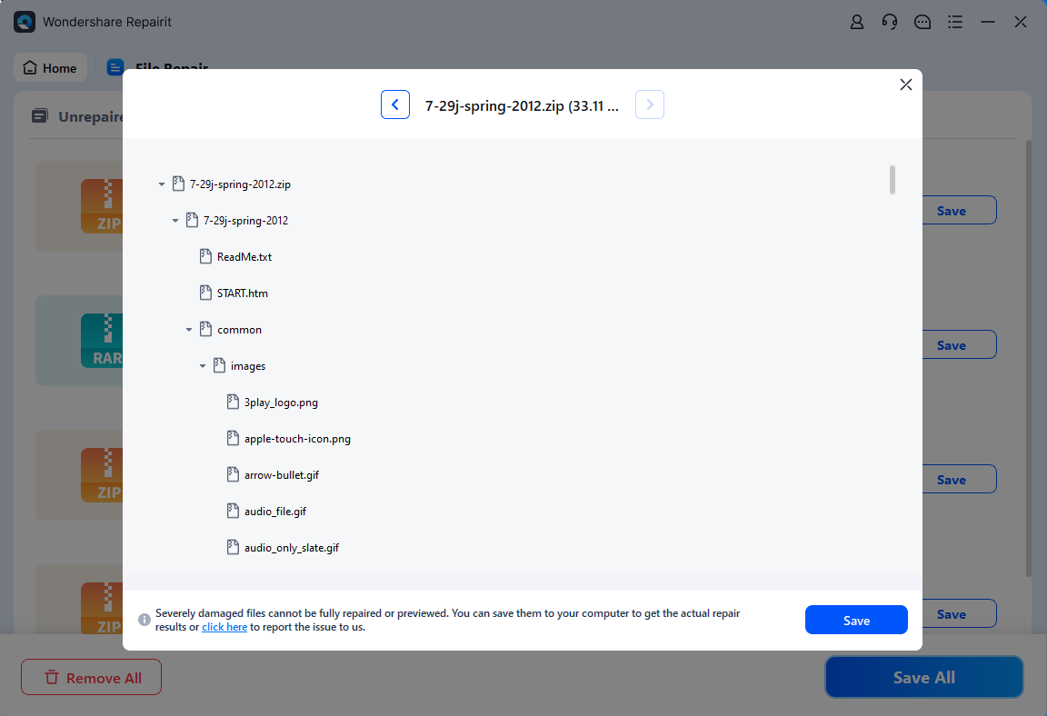Screen dimensions: 1047x716
Task: Click Save for the first ZIP file row
Action: 959,210
